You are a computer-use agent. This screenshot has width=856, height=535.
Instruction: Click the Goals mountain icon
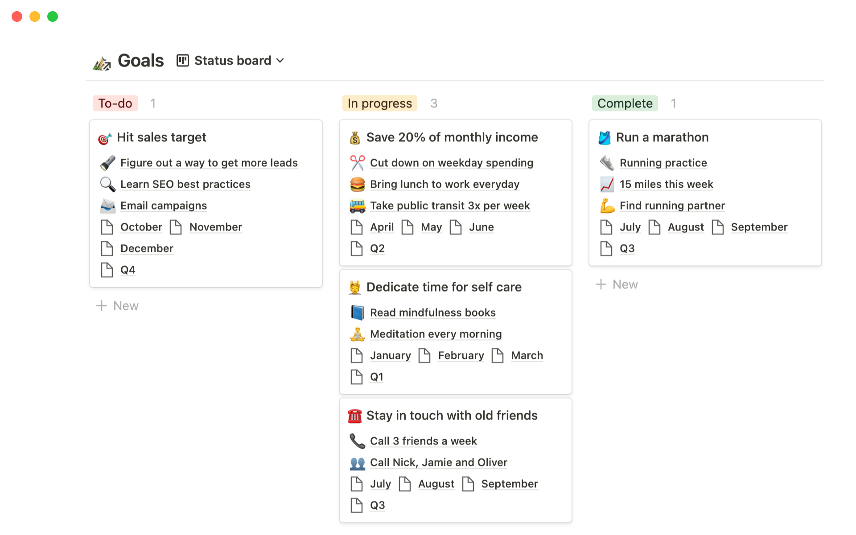pyautogui.click(x=102, y=63)
